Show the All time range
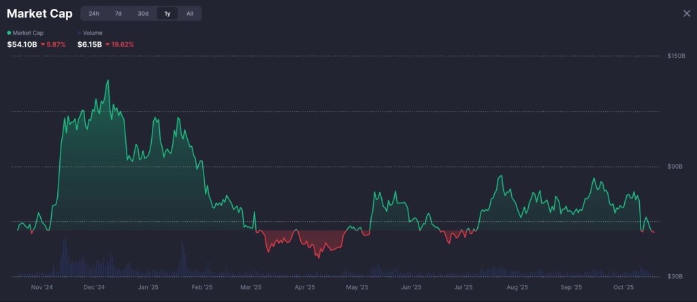 coord(190,14)
